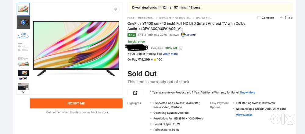Click Learn more about Protect Promise Fee
The height and width of the screenshot is (134, 305).
point(170,54)
